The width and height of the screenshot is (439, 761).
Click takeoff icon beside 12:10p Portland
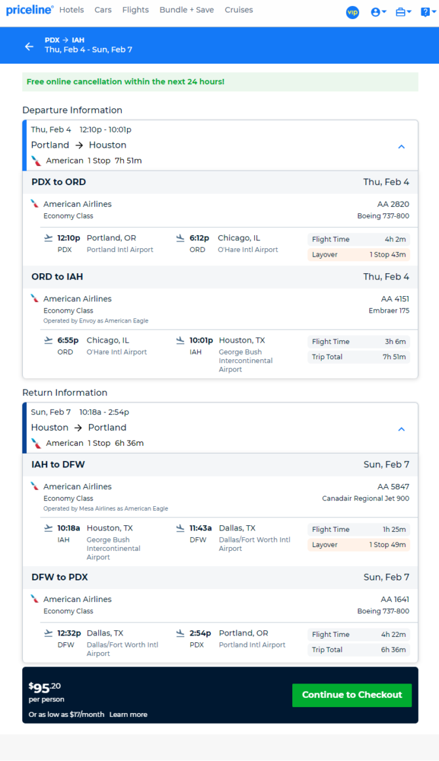48,238
